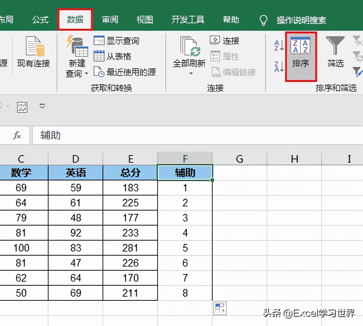The height and width of the screenshot is (326, 363).
Task: Select cell with total 211
Action: 130,293
